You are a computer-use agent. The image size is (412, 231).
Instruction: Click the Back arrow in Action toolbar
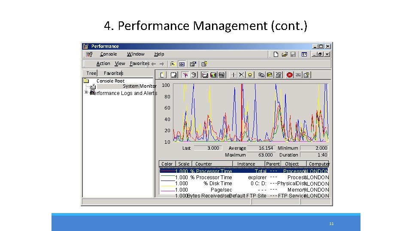coord(154,64)
